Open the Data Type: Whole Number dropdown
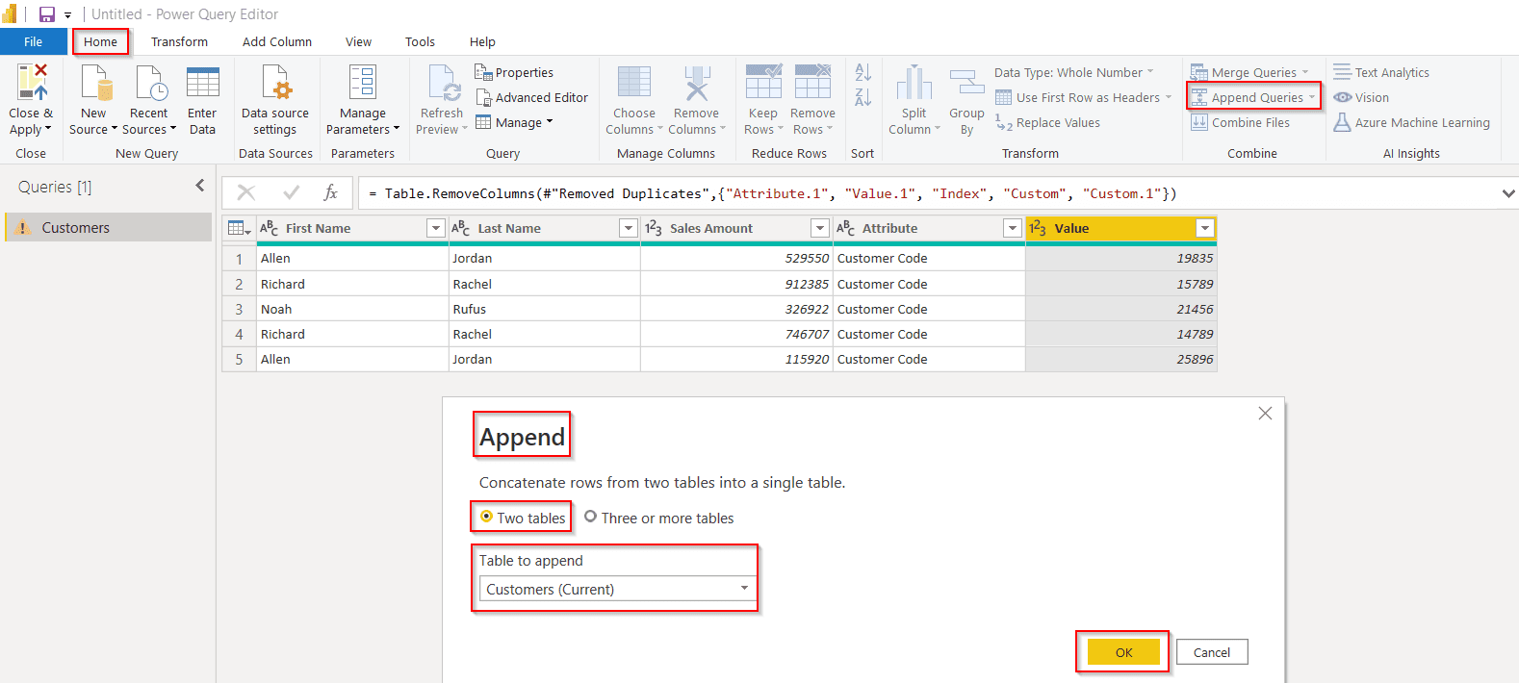The width and height of the screenshot is (1519, 683). click(x=1073, y=72)
